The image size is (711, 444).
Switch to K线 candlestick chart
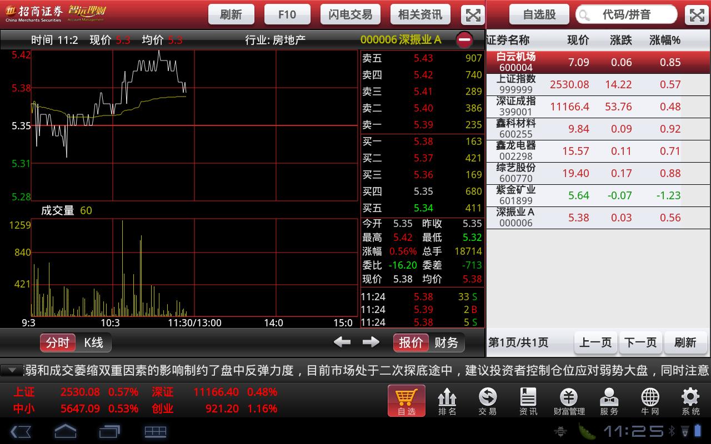point(93,342)
